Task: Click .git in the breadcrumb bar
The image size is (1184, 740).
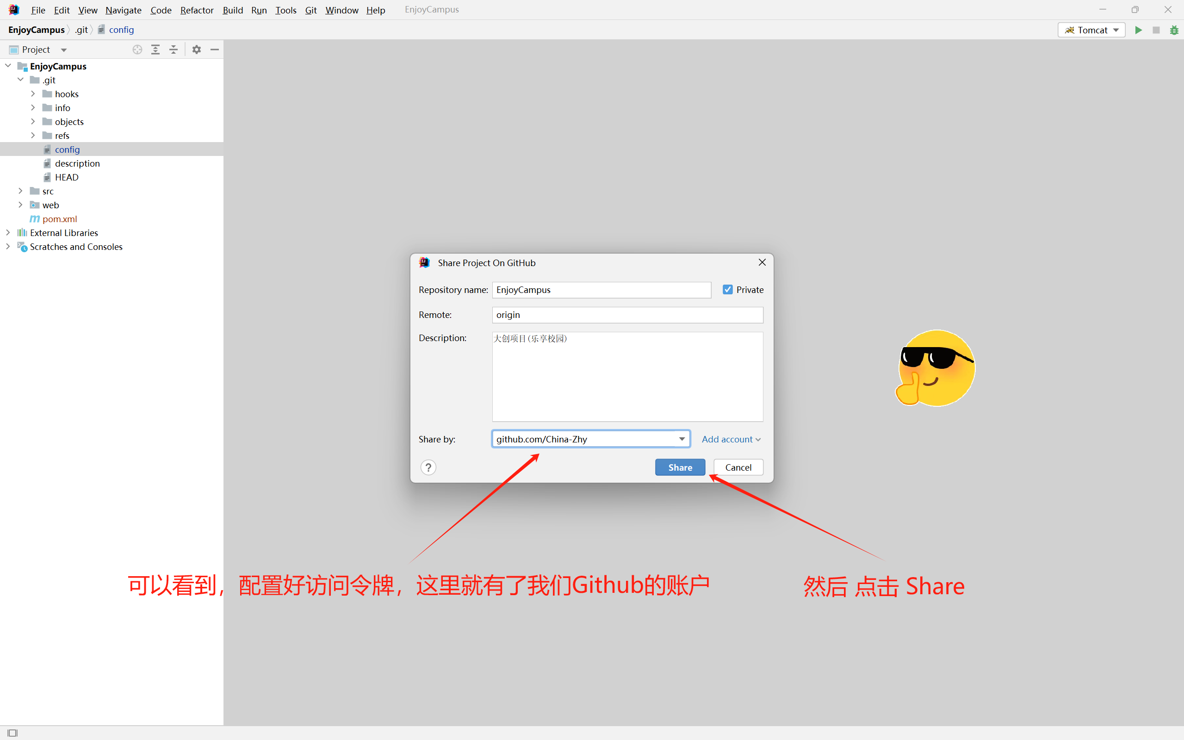Action: point(81,30)
